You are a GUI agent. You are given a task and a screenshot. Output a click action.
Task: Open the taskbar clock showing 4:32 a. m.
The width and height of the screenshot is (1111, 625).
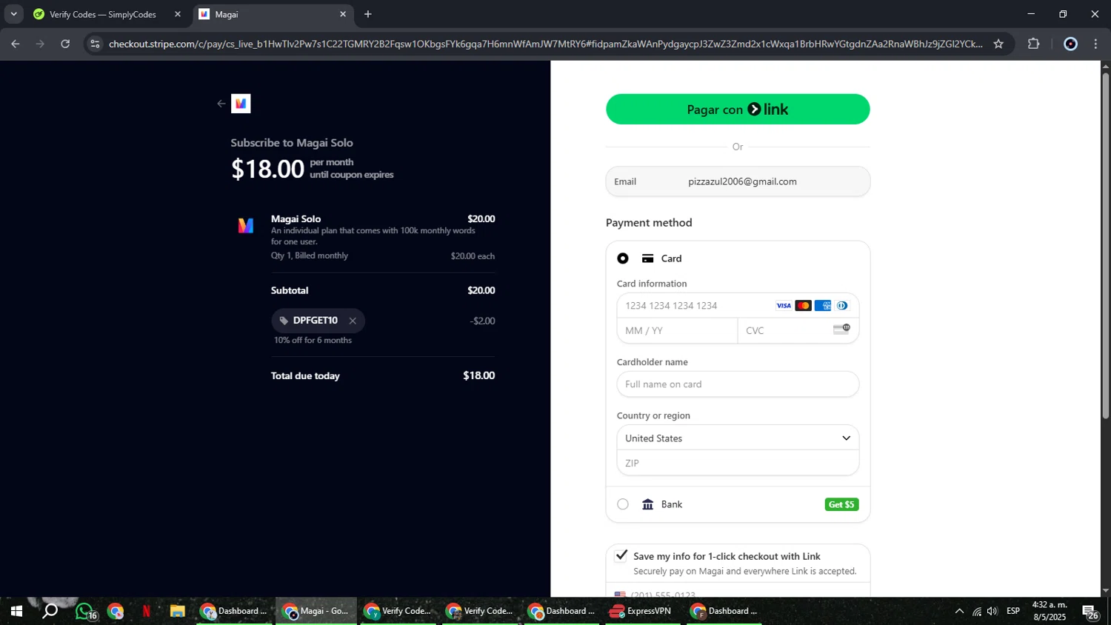1050,611
